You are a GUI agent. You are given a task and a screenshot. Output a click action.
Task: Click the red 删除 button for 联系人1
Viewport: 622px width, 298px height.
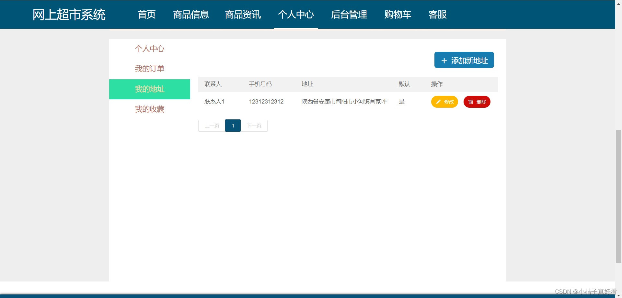click(x=477, y=102)
